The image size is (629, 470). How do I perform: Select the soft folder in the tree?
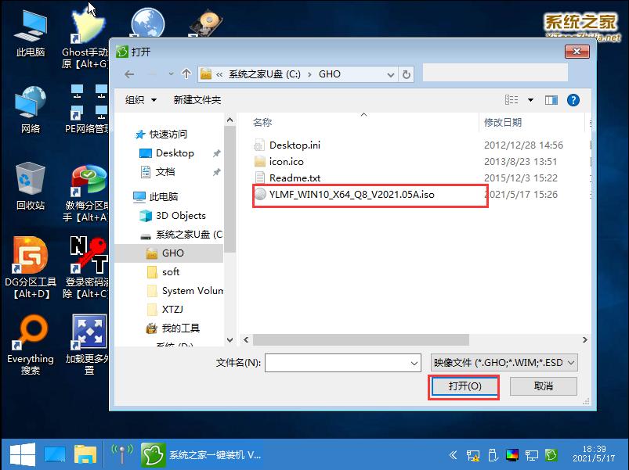tap(171, 272)
